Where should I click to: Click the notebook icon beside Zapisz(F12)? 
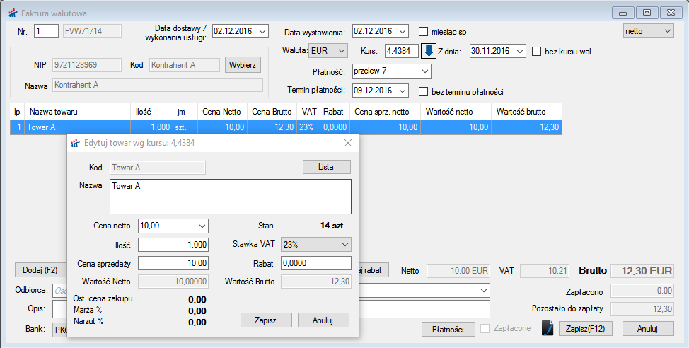[547, 329]
